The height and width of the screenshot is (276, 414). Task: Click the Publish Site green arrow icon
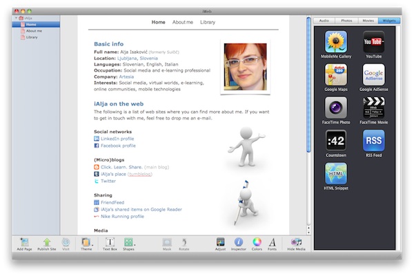47,242
